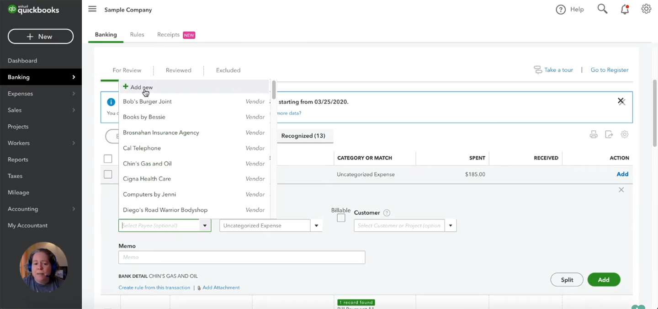Open the search magnifier icon
Screen dimensions: 658x309
click(602, 9)
